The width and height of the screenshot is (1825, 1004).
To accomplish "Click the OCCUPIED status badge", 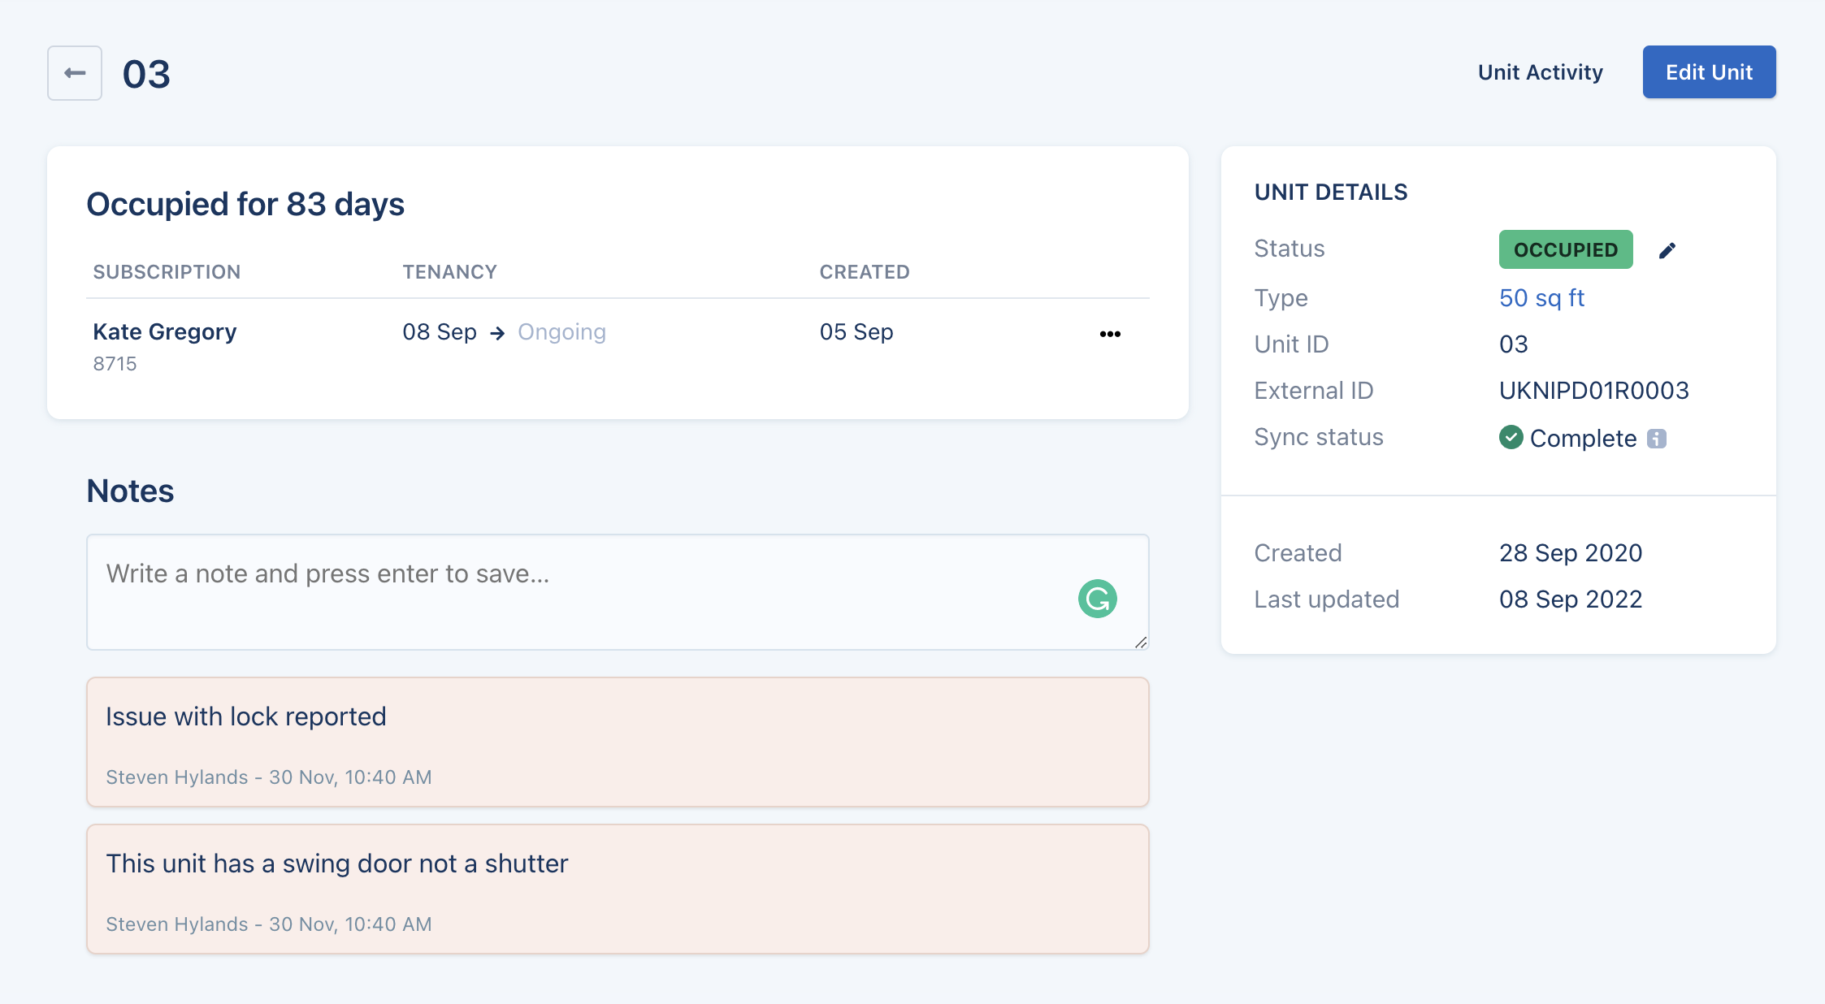I will point(1565,250).
